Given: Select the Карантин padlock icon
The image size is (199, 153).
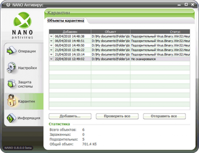Looking at the screenshot, I should click(12, 101).
